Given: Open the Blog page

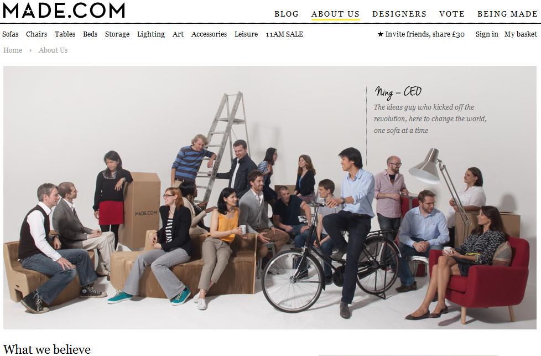Looking at the screenshot, I should click(287, 14).
